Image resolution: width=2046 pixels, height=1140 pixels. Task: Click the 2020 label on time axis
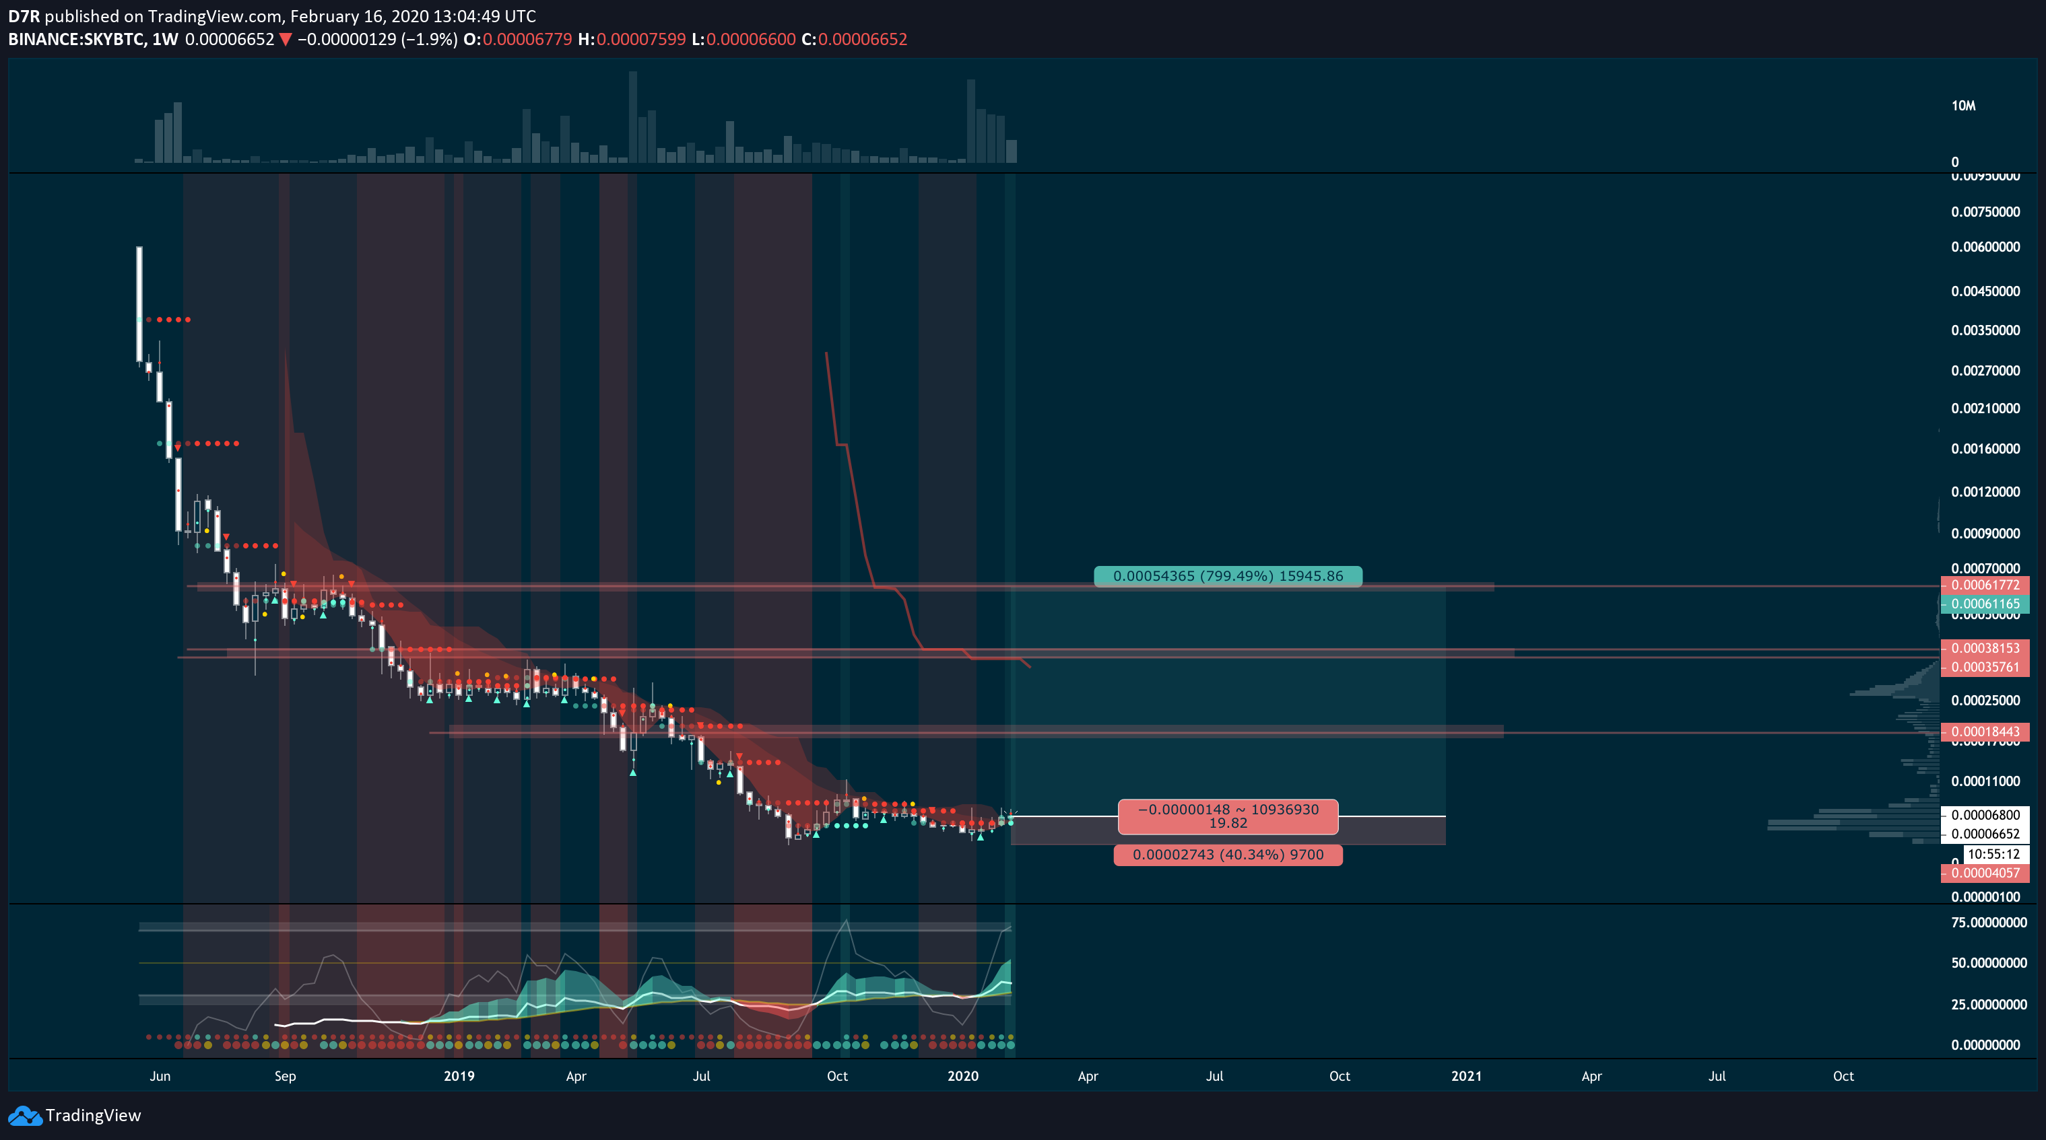[x=962, y=1077]
